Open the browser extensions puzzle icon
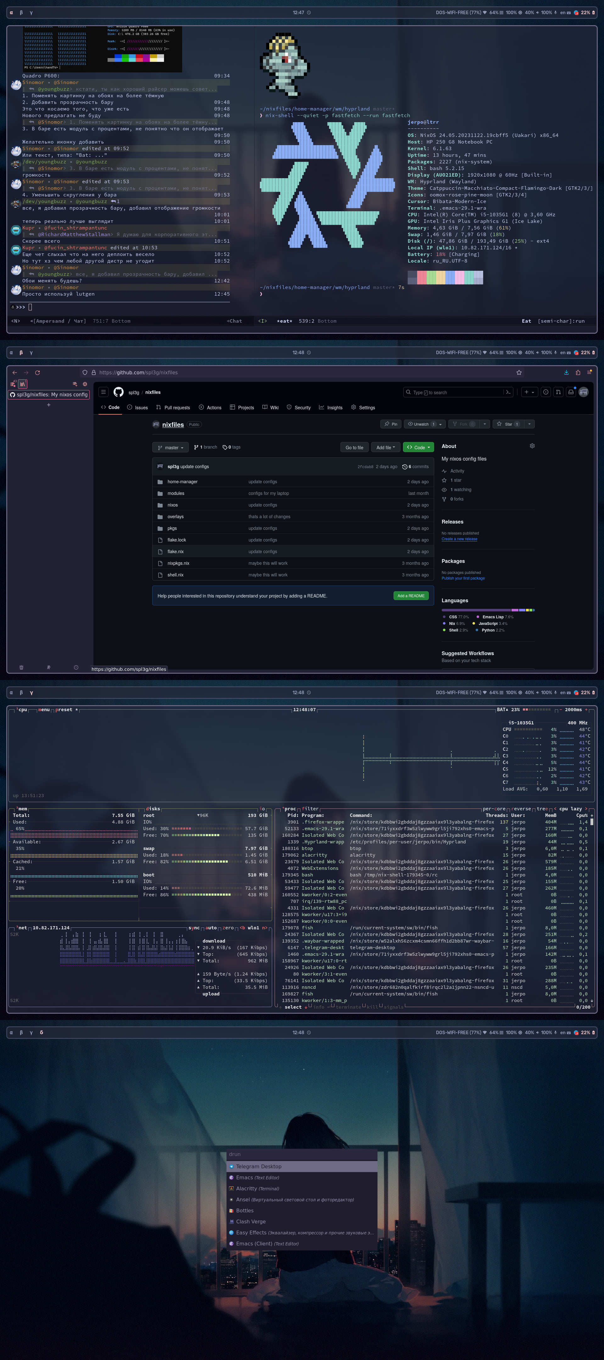Screen dimensions: 604x1360 [x=578, y=373]
